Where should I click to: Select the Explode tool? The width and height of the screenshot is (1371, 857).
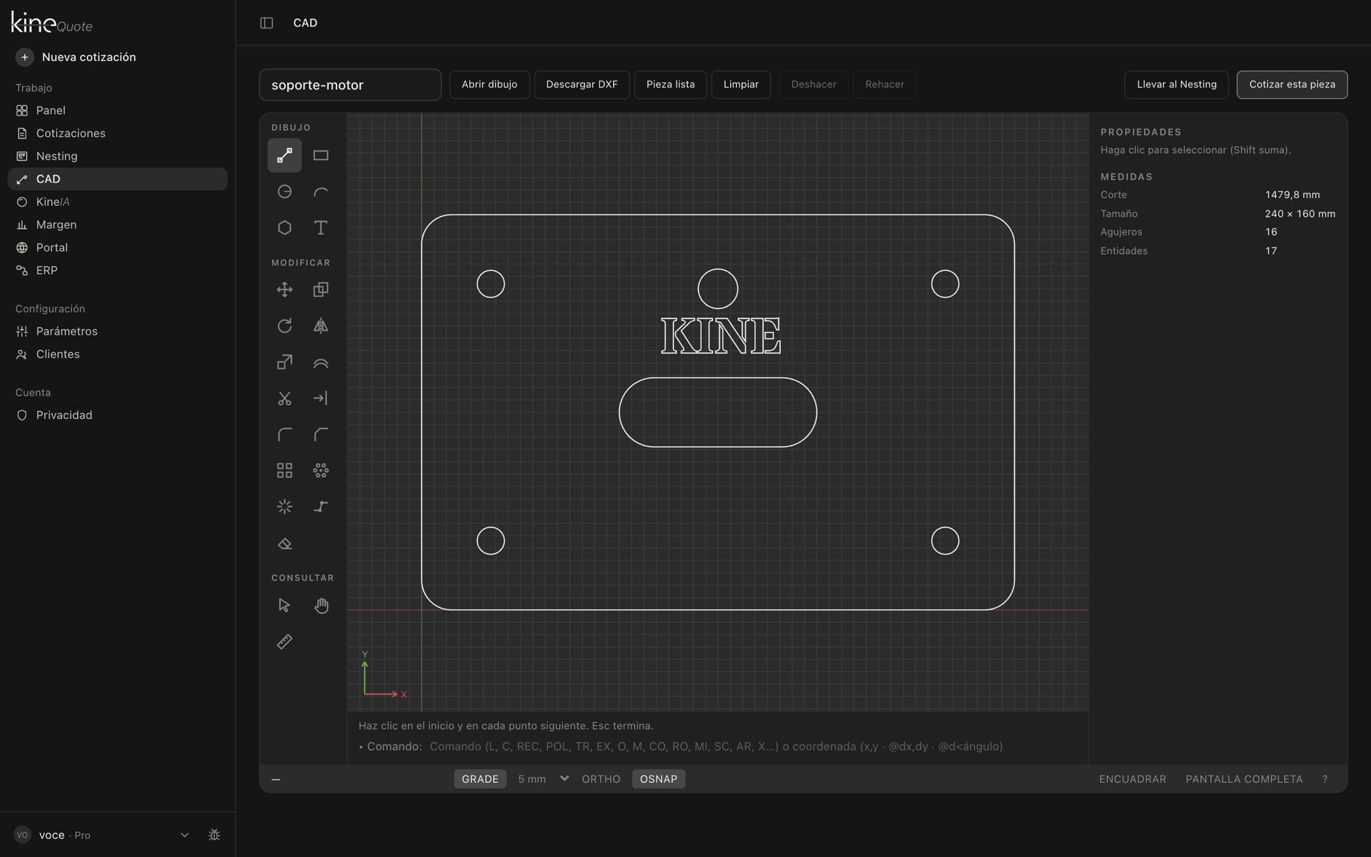click(x=284, y=507)
